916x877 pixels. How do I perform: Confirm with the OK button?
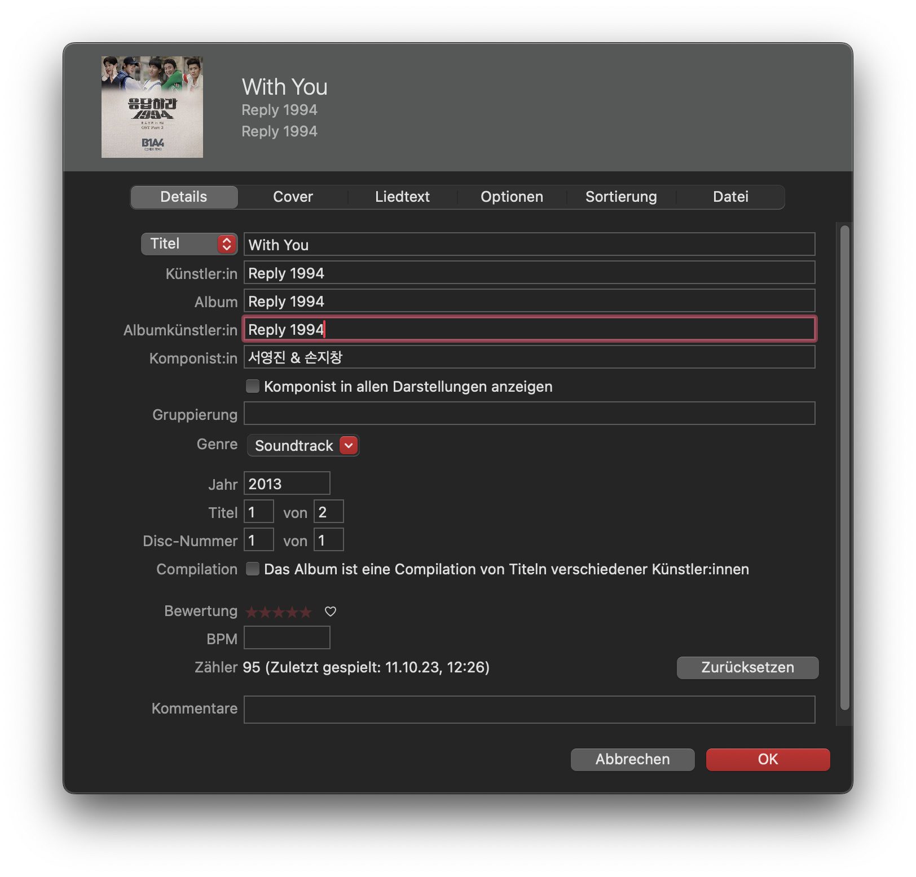click(768, 759)
